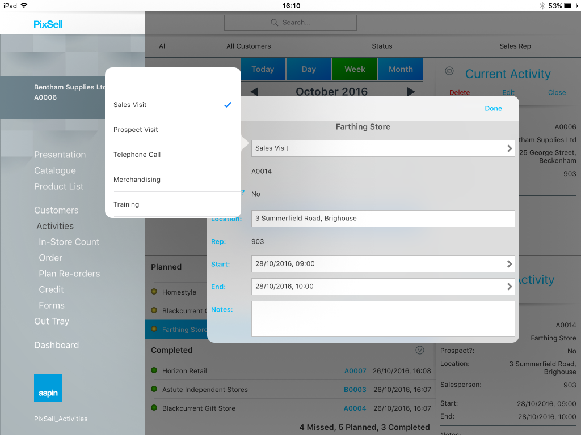This screenshot has height=435, width=581.
Task: Select Merchandising activity type
Action: (172, 180)
